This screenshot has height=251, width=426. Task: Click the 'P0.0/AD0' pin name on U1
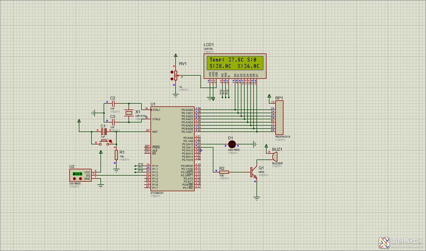(x=187, y=110)
